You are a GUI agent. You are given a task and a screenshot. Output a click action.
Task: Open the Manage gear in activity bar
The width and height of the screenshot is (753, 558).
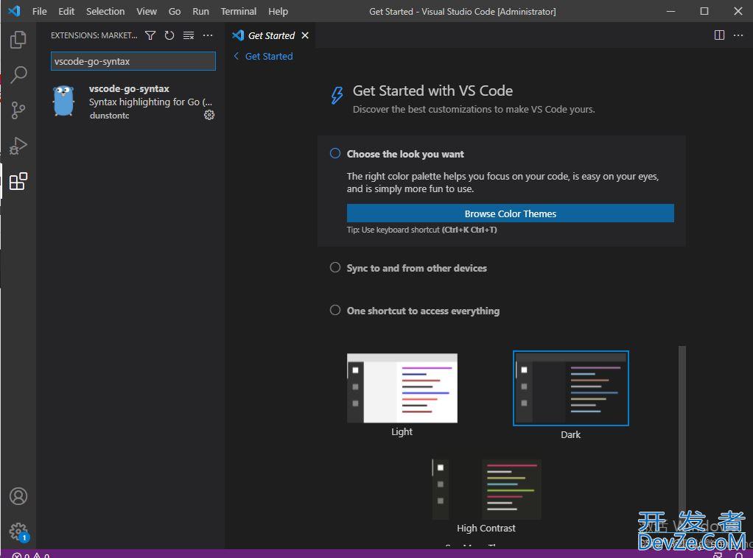pos(18,531)
